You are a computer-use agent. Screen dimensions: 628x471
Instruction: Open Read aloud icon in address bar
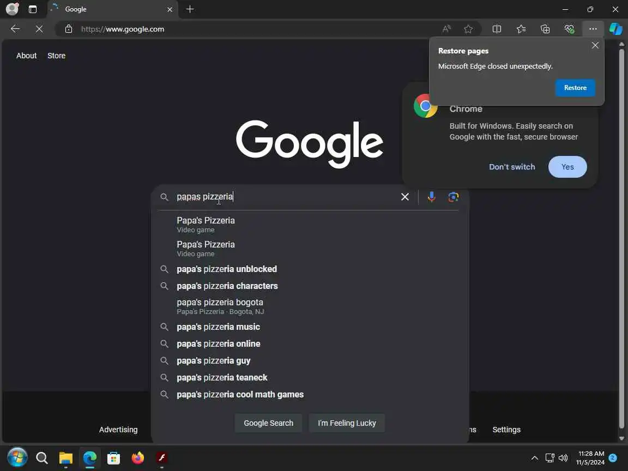pyautogui.click(x=446, y=29)
